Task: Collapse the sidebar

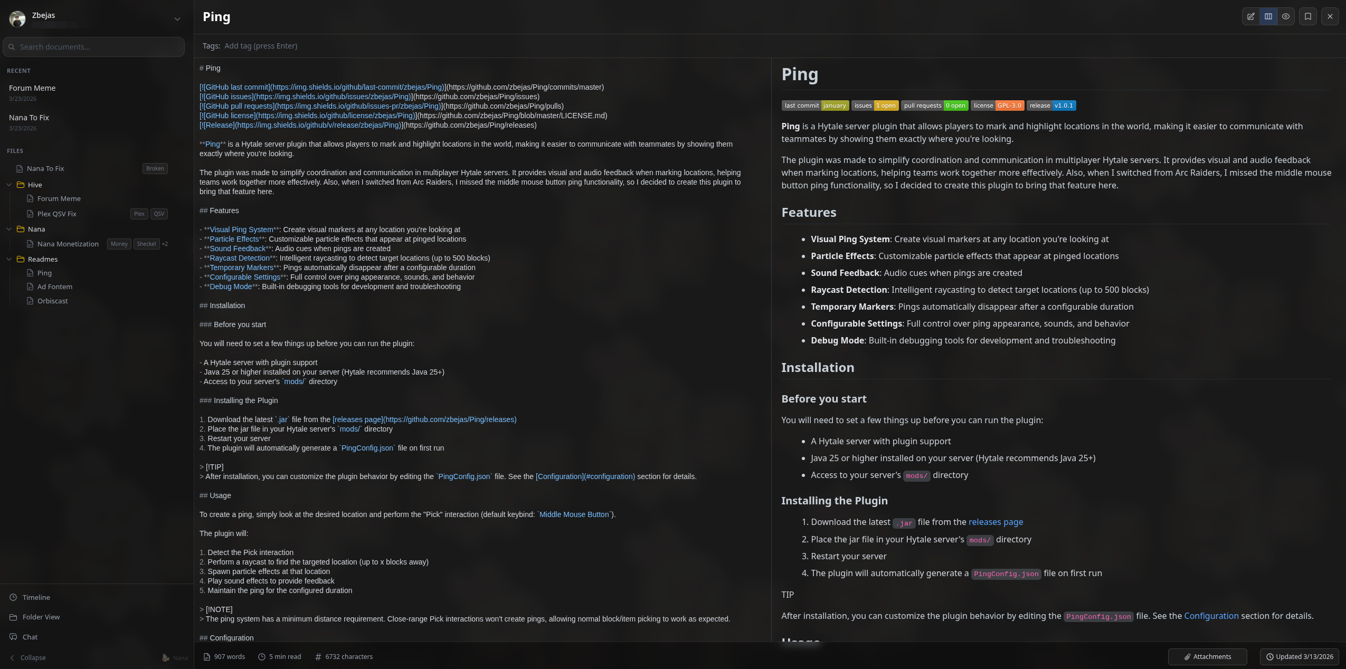Action: coord(28,657)
